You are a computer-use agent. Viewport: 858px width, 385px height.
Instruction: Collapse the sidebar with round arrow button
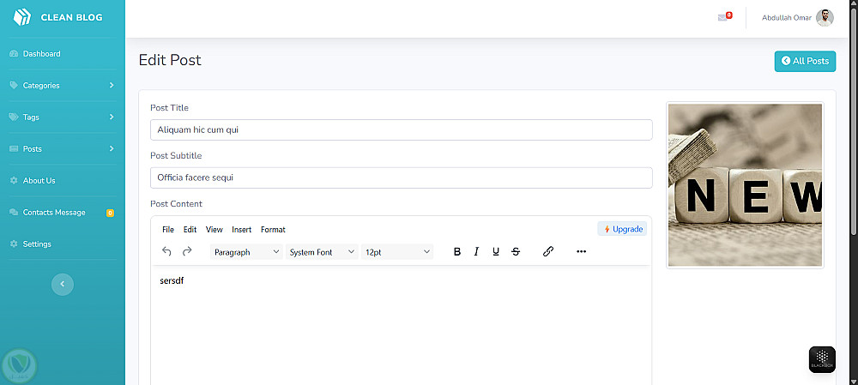point(63,284)
